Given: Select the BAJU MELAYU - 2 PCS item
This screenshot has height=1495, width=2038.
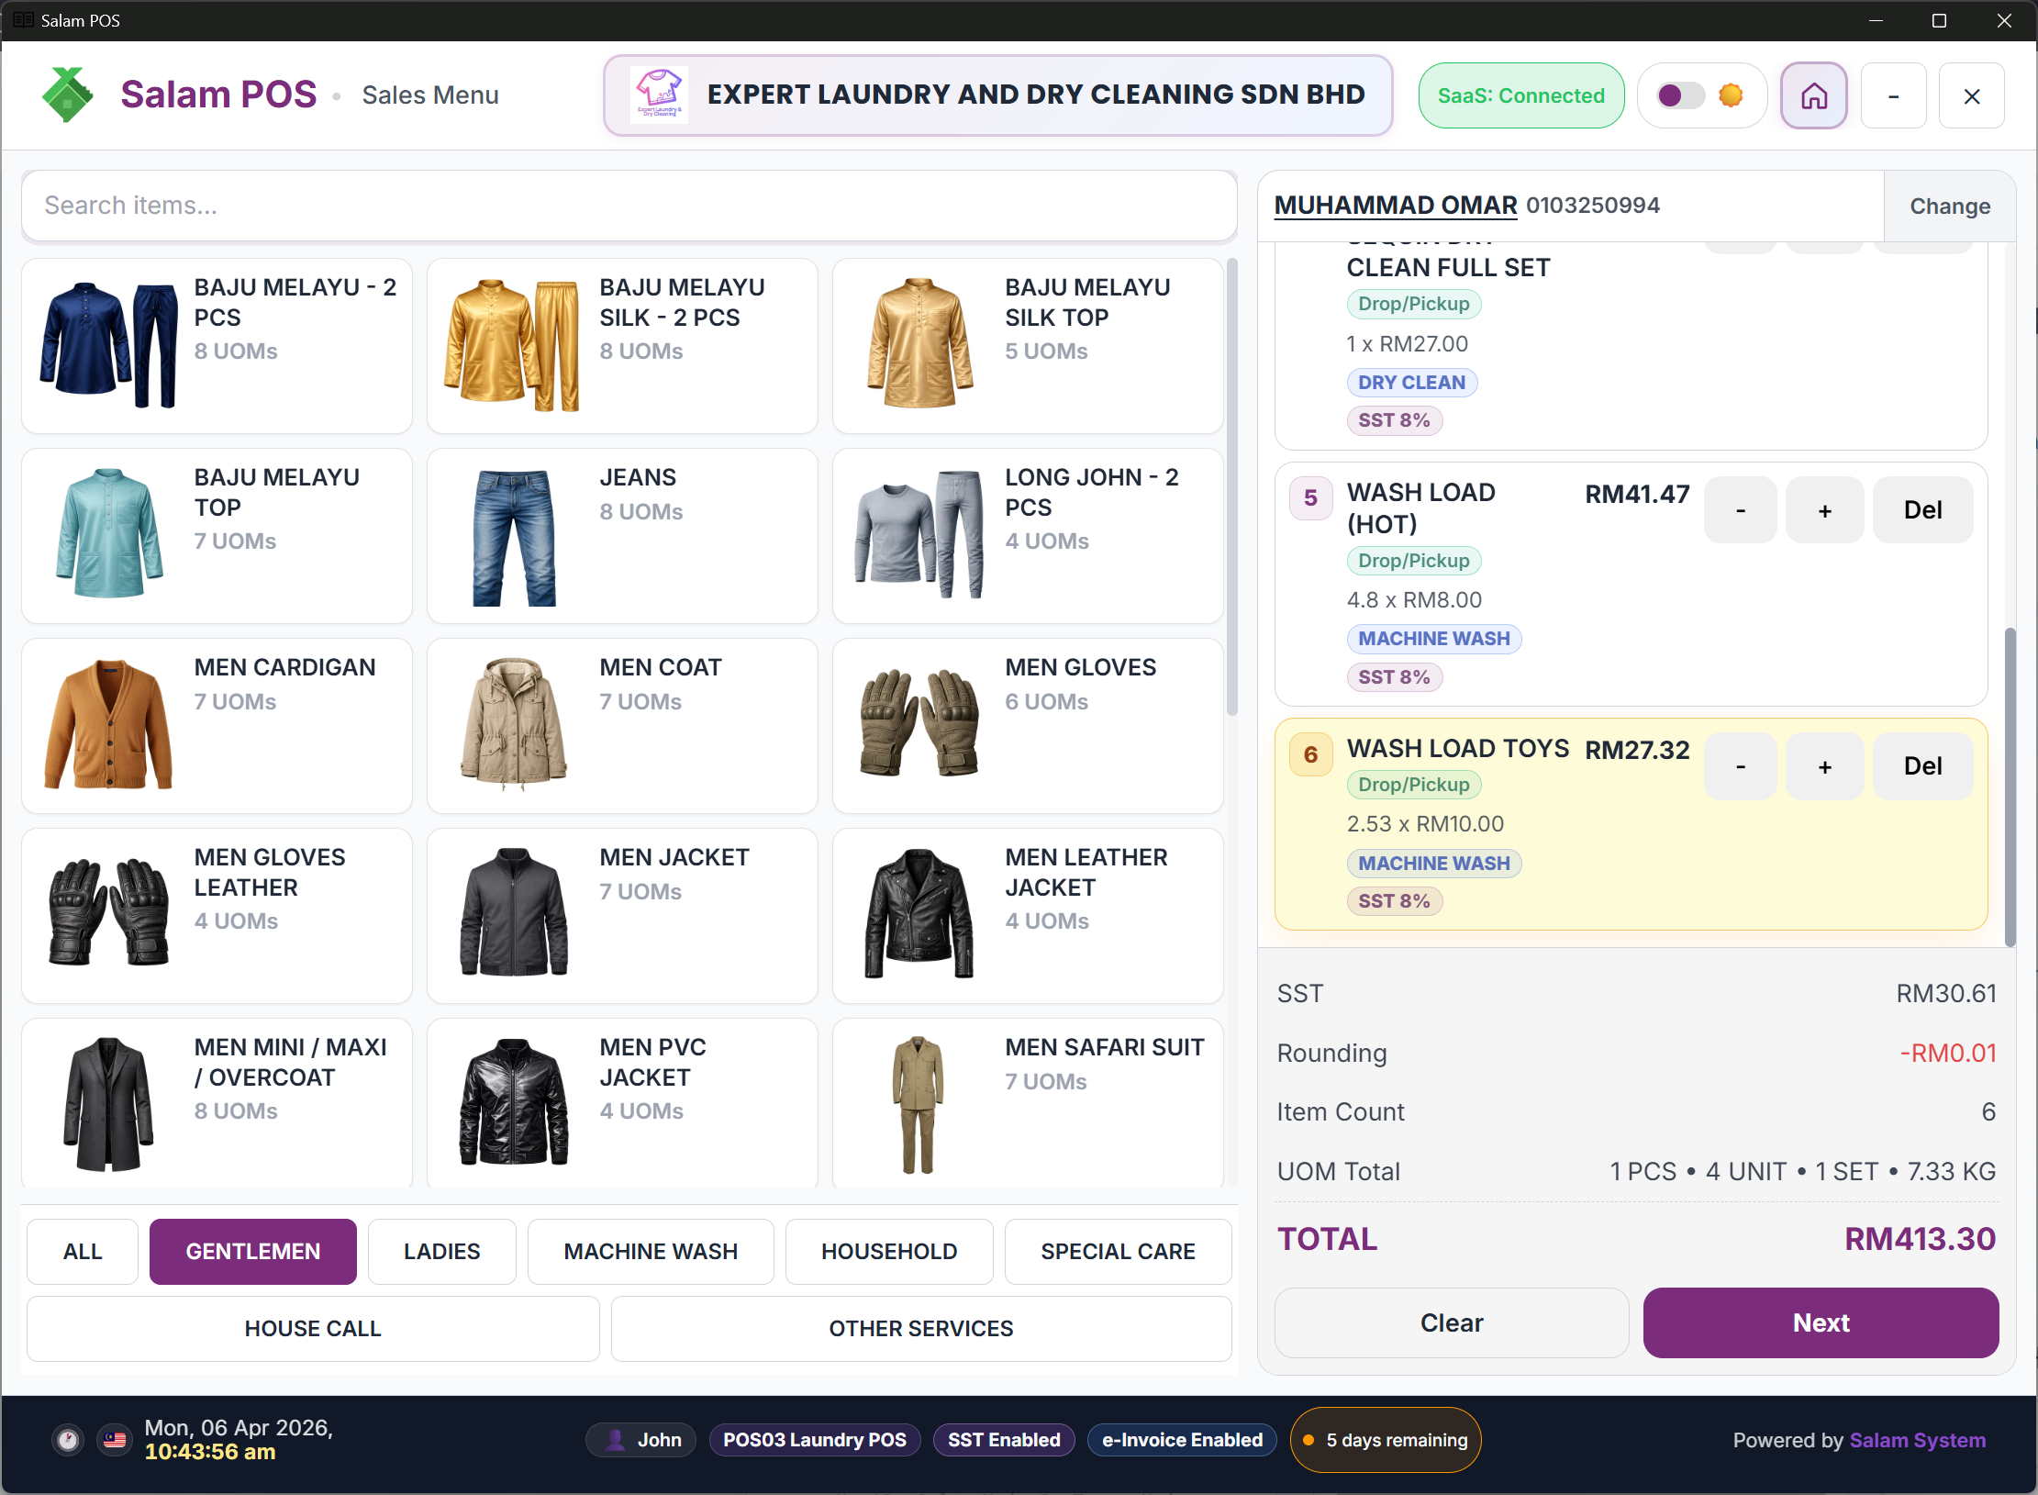Looking at the screenshot, I should (217, 346).
